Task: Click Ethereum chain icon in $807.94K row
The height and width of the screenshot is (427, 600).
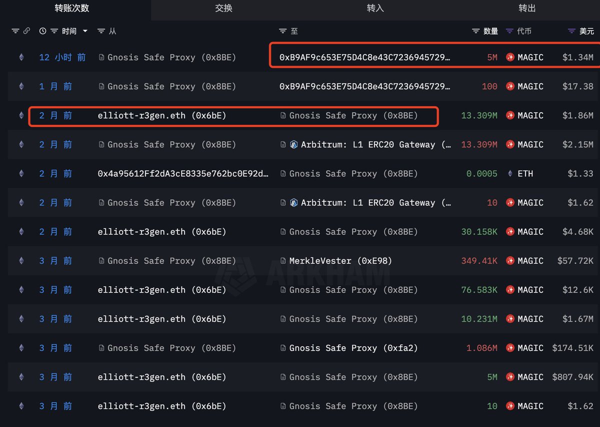Action: pos(21,377)
